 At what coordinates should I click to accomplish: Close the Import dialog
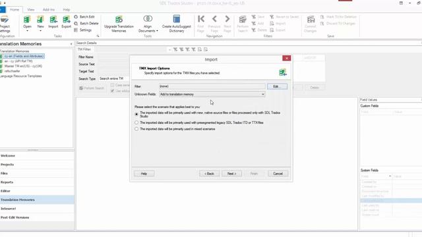click(x=287, y=59)
